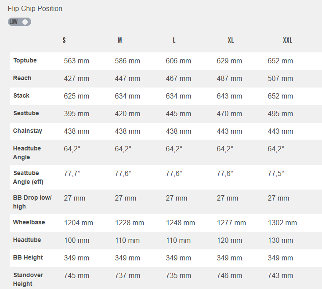
Task: Click the Seattube Angle (eff) label
Action: (28, 177)
